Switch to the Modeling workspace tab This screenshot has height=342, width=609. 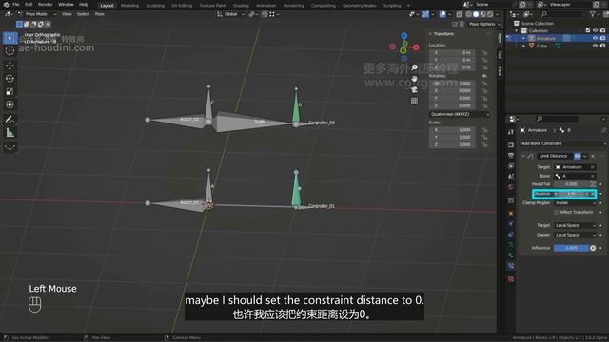(129, 6)
